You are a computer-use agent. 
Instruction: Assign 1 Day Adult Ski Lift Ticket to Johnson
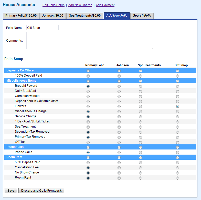(x=119, y=122)
